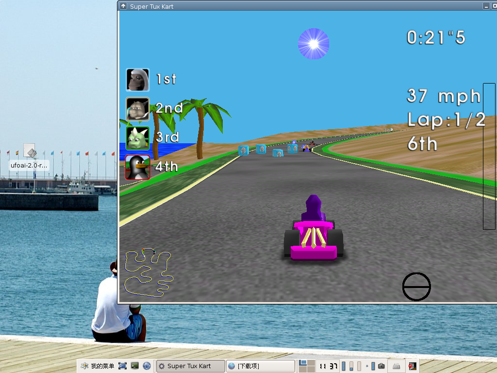Click the vertical energy bar in the game

pyautogui.click(x=489, y=156)
